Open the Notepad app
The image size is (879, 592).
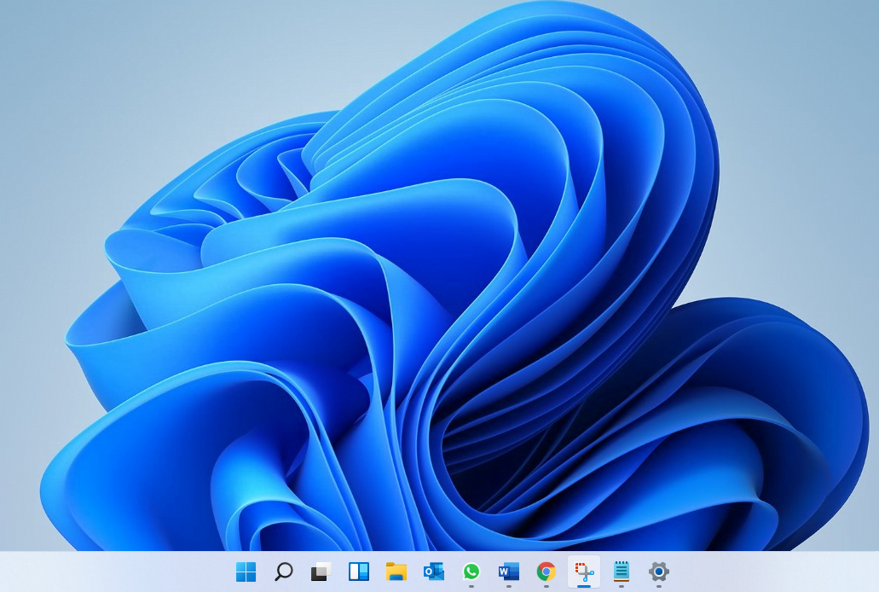[x=622, y=572]
